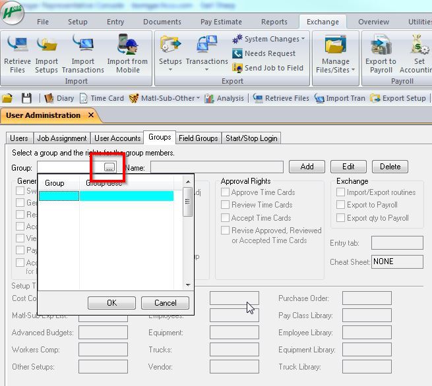Enable Approve Time Cards checkbox

225,192
